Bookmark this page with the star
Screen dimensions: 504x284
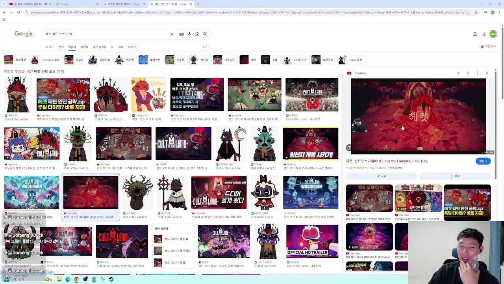pos(476,12)
